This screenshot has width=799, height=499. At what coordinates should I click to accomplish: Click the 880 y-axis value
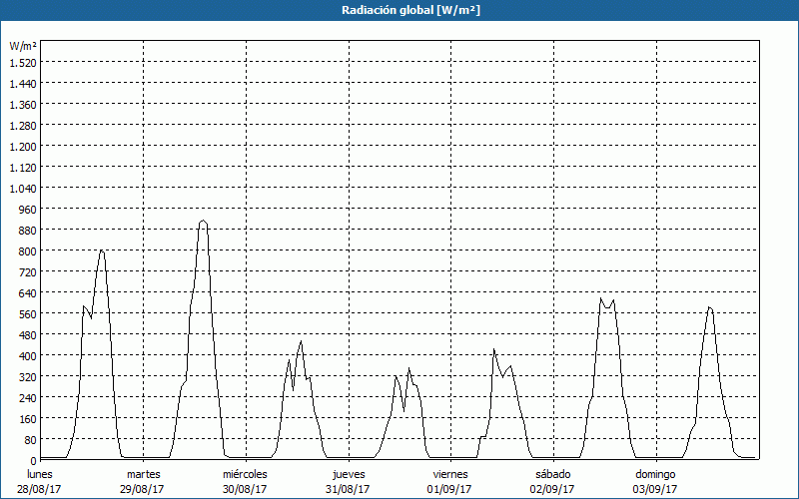tap(28, 231)
